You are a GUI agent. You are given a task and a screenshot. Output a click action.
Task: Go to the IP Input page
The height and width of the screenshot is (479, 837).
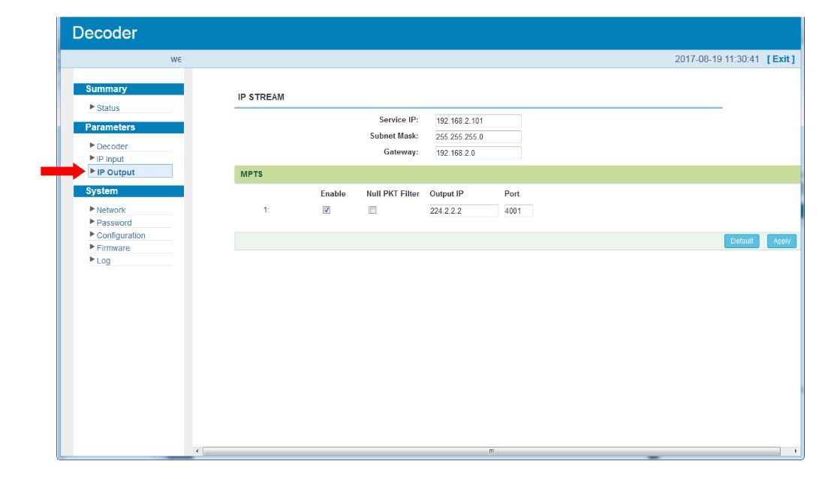point(110,159)
